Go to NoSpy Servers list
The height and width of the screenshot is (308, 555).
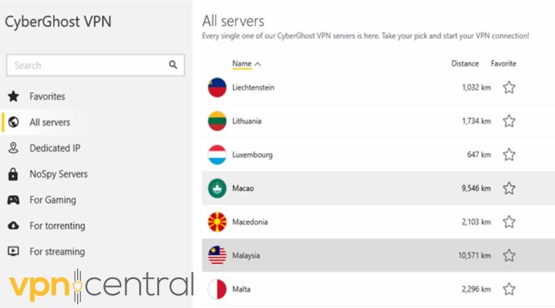[x=59, y=174]
